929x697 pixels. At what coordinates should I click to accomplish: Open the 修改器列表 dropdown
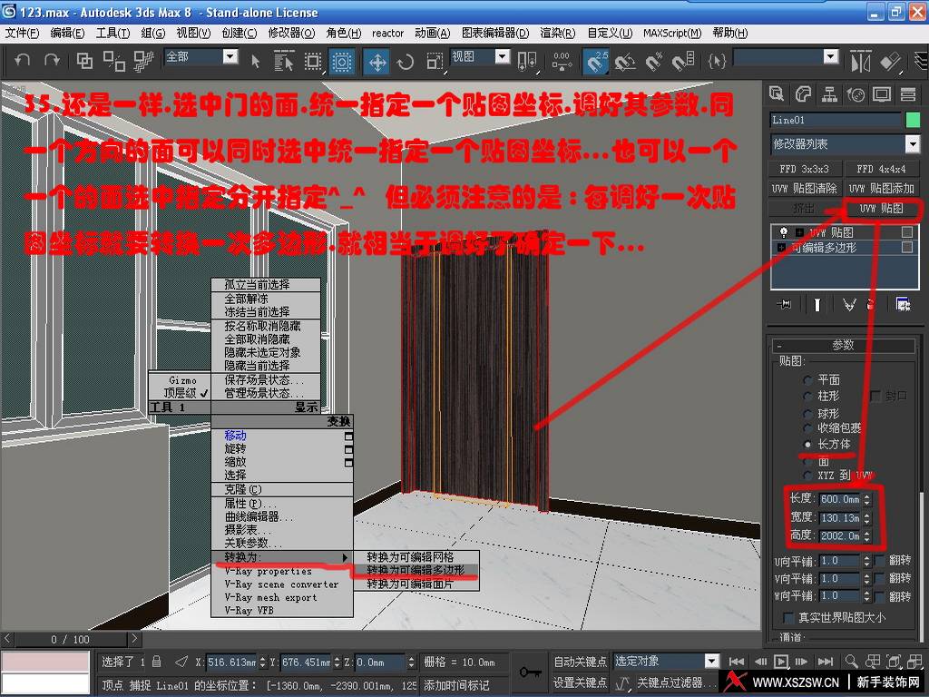pos(913,143)
